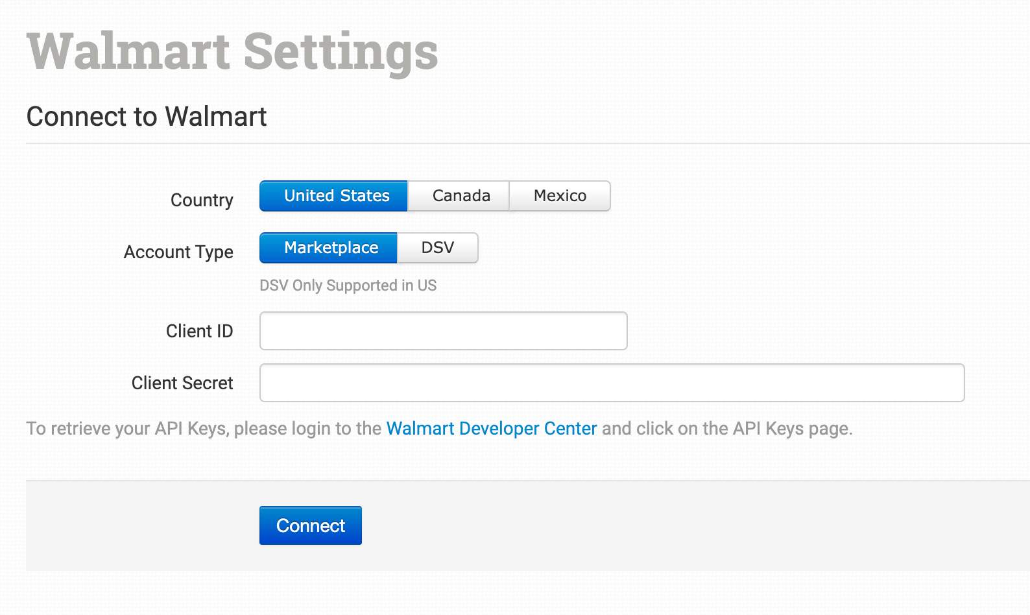Click the divider line under Connect to Walmart
Image resolution: width=1030 pixels, height=615 pixels.
(x=528, y=143)
